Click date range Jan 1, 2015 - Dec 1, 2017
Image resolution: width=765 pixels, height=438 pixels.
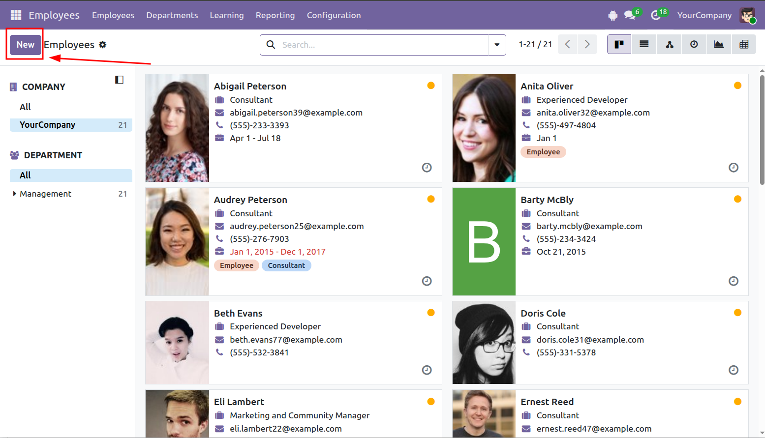click(277, 252)
